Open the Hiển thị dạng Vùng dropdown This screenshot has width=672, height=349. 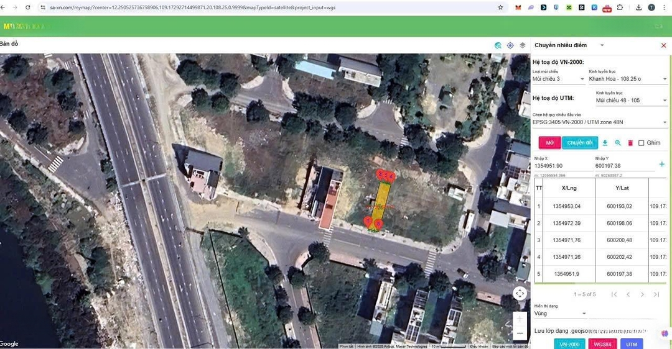point(560,314)
